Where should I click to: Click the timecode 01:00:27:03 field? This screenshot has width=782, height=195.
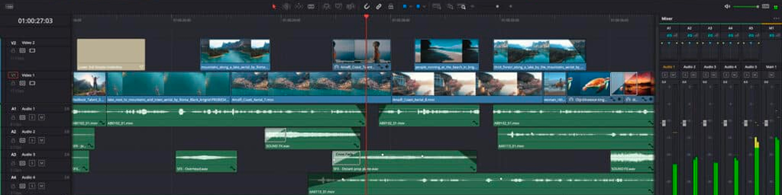[x=35, y=21]
